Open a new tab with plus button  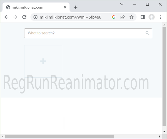coord(76,7)
